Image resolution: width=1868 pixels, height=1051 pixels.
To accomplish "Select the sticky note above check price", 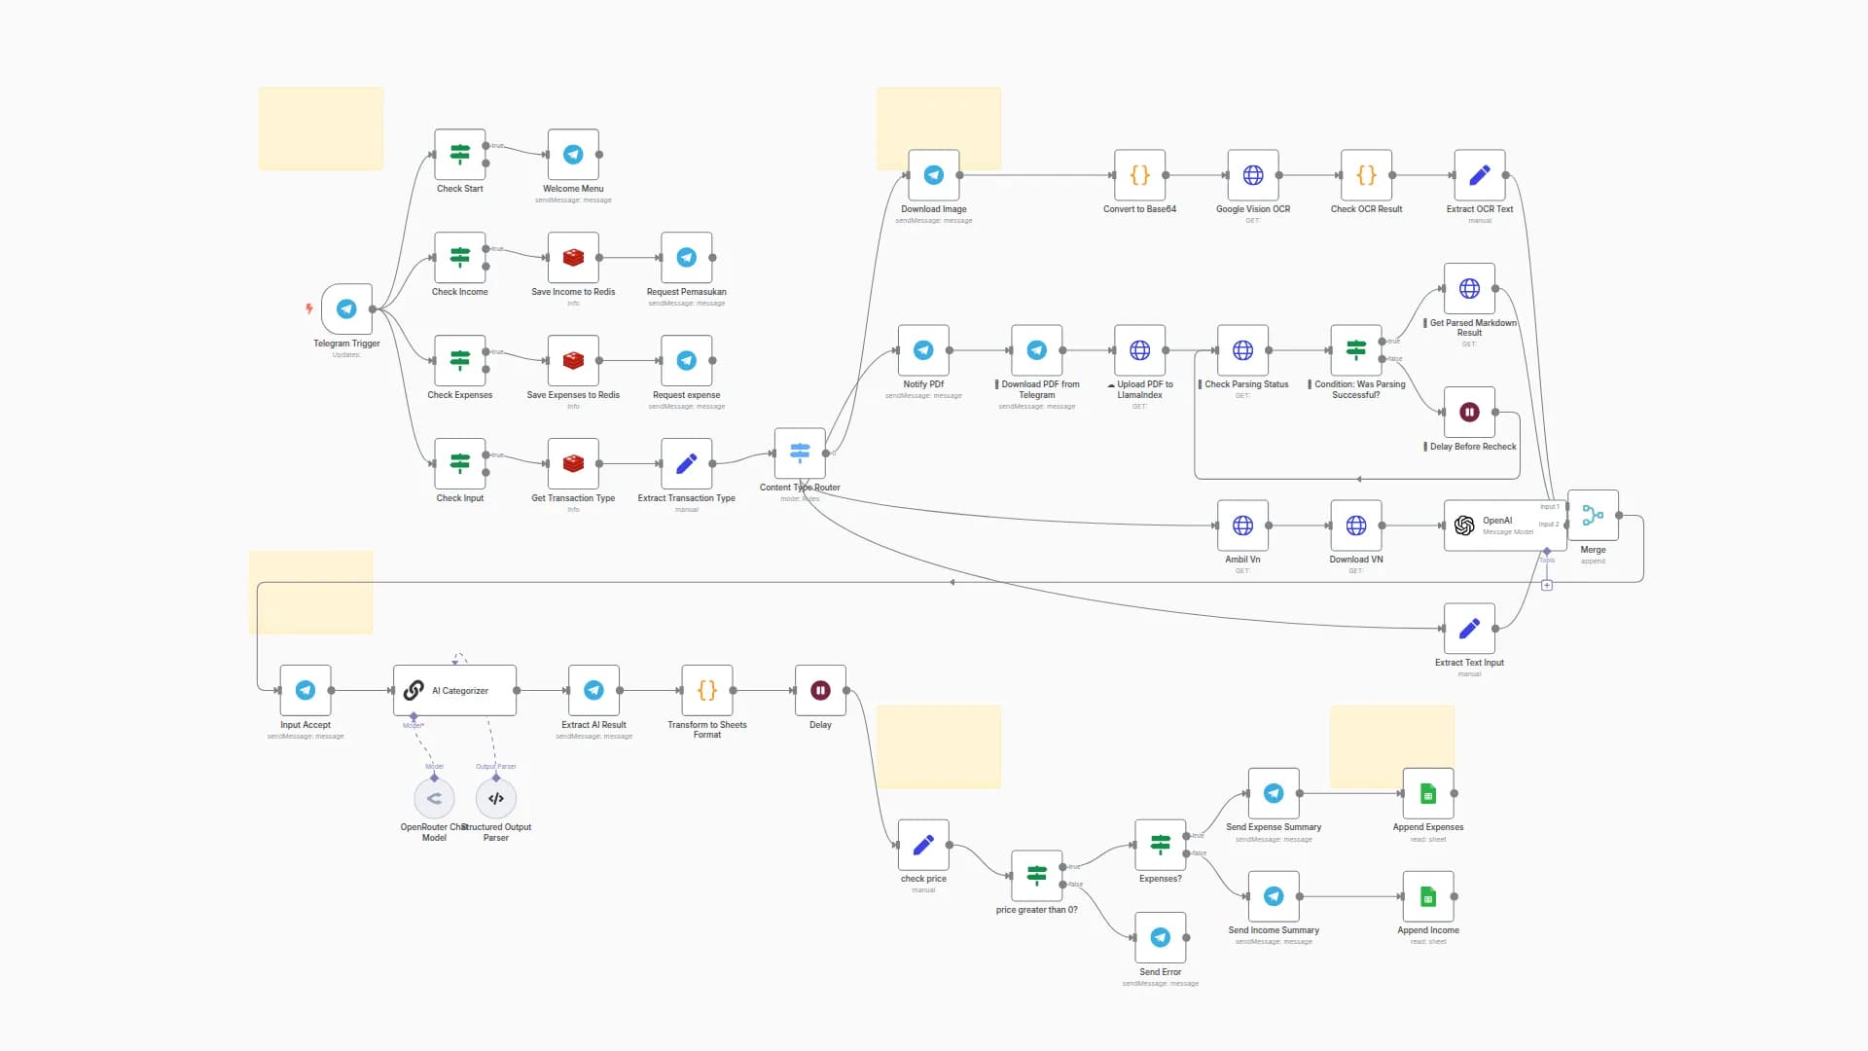I will coord(939,747).
